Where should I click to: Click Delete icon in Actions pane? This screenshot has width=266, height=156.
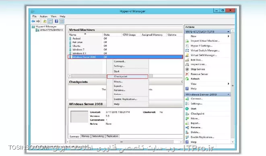click(187, 132)
